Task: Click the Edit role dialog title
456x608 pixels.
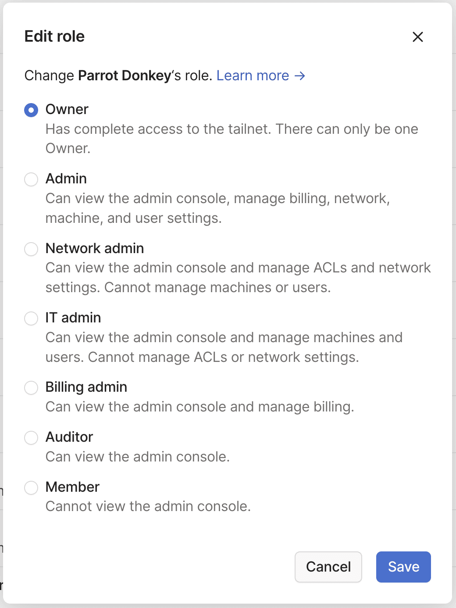Action: (x=55, y=36)
